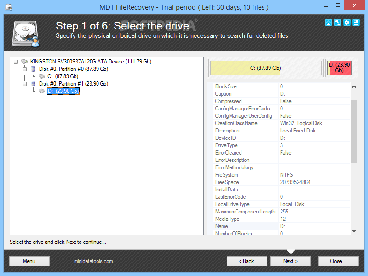Click Next to continue
Viewport: 368px width, 276px height.
pyautogui.click(x=291, y=261)
